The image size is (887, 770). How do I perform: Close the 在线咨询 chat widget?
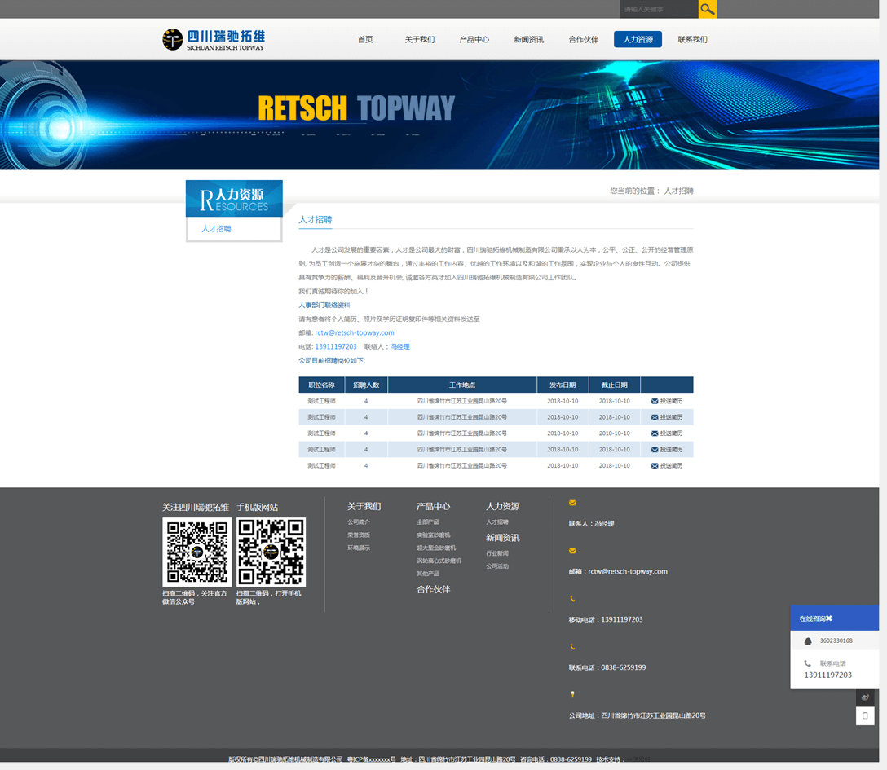point(829,618)
